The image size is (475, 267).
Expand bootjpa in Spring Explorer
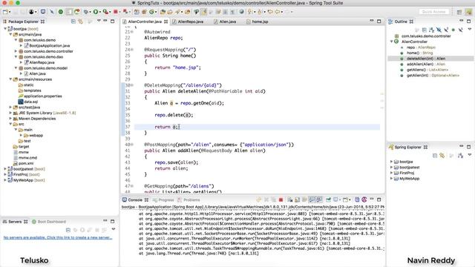[391, 162]
